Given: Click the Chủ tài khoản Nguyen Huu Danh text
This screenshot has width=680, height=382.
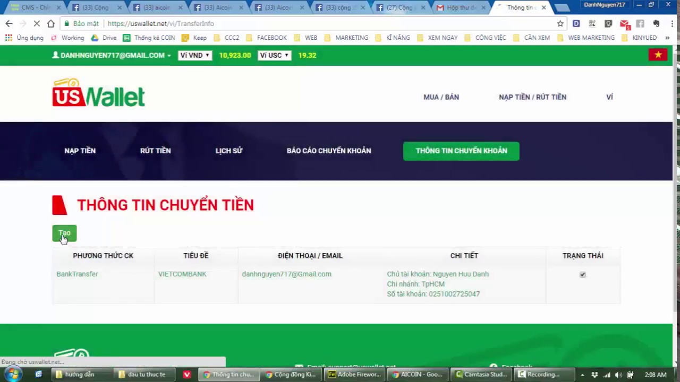Looking at the screenshot, I should (438, 274).
